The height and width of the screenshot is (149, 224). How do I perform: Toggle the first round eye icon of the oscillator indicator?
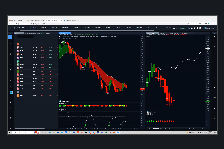pyautogui.click(x=60, y=109)
